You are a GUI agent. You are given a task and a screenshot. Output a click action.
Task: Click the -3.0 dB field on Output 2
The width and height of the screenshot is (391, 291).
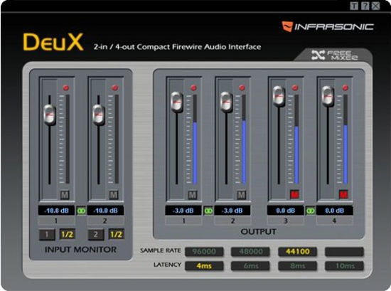click(x=232, y=211)
